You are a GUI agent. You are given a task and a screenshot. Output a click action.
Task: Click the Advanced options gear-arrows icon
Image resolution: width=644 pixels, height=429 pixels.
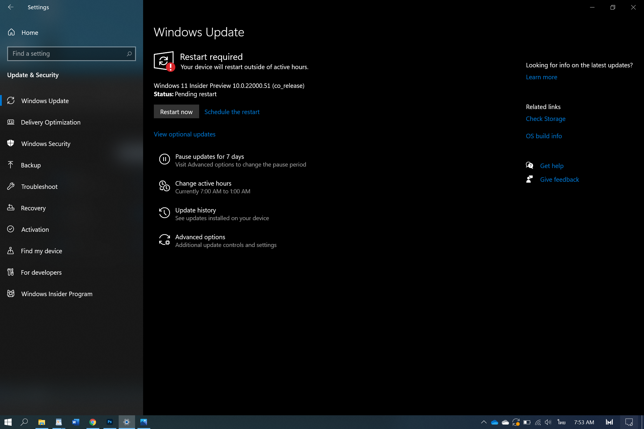pos(164,240)
